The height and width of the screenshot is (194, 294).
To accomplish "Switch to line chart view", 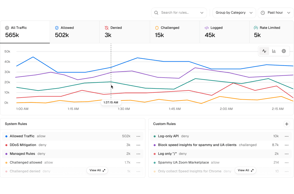I will 264,51.
